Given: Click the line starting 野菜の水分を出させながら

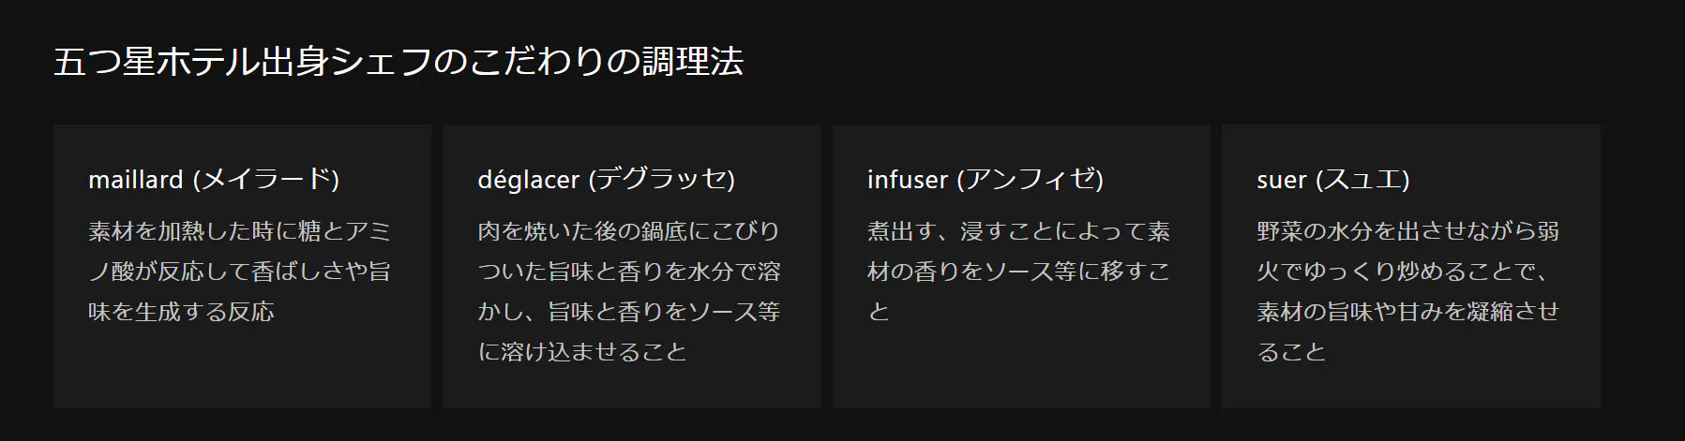Looking at the screenshot, I should point(1407,231).
